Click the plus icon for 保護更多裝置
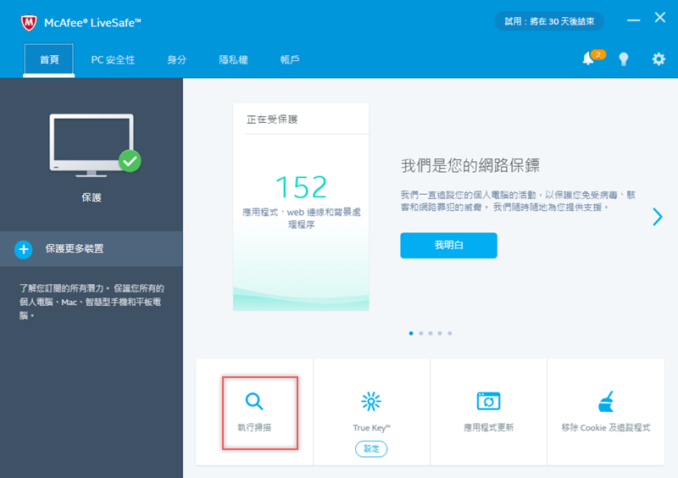The image size is (678, 478). [x=24, y=250]
